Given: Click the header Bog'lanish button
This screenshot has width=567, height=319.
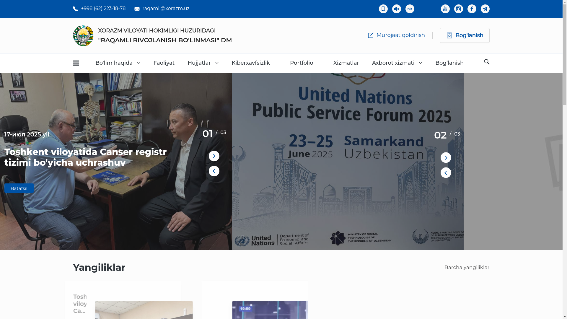Looking at the screenshot, I should [x=464, y=35].
